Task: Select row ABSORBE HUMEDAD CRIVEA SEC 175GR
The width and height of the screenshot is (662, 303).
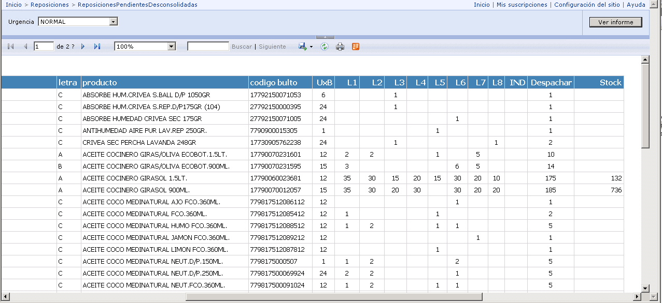Action: [312, 119]
